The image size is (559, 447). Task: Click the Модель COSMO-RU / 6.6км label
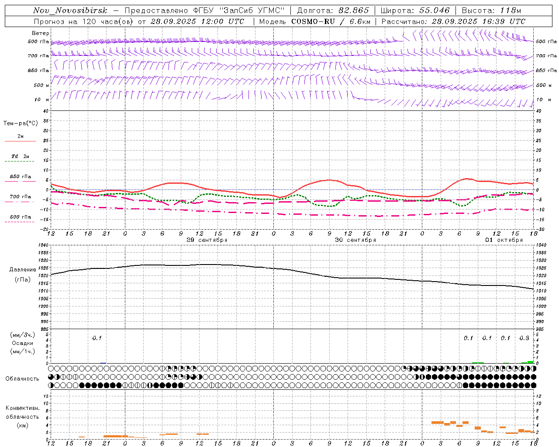314,21
